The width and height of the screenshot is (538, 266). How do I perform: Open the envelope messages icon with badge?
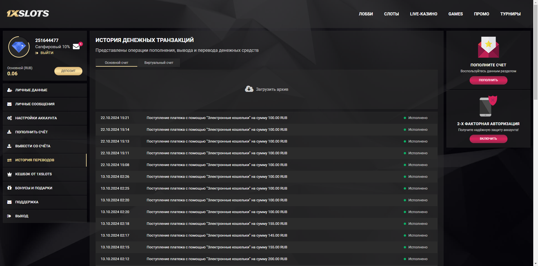click(x=76, y=46)
